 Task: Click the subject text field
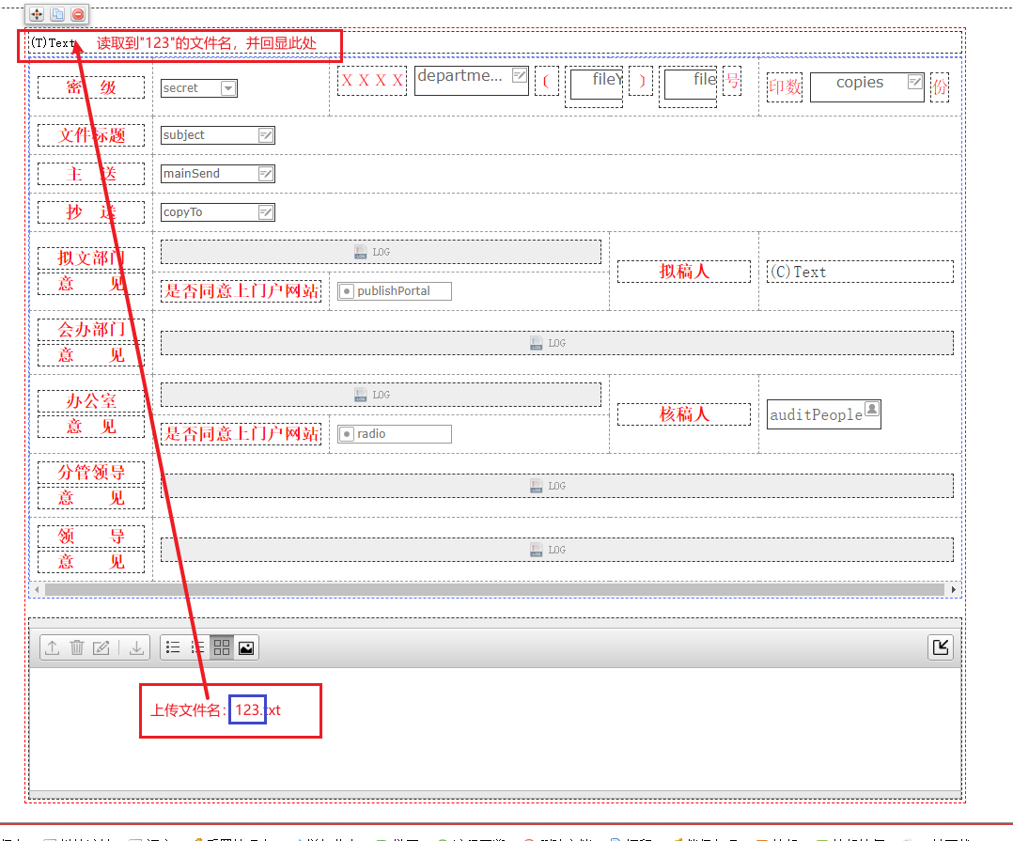click(218, 135)
